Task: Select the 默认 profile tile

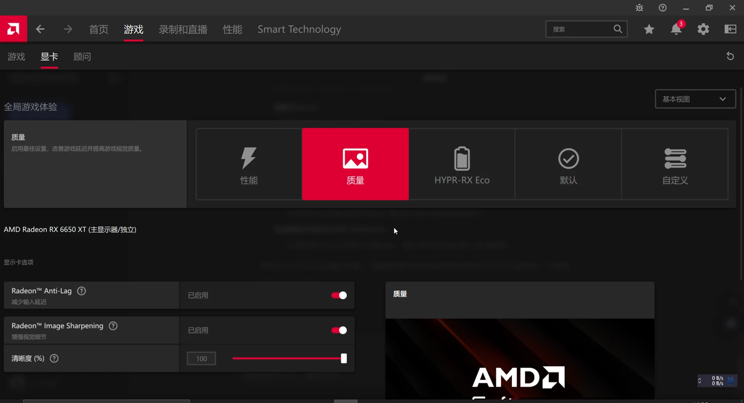Action: tap(569, 164)
